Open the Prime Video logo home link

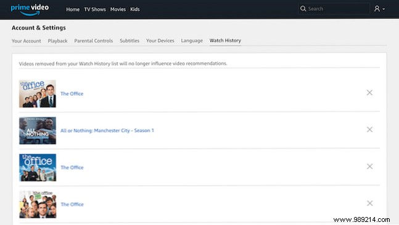30,9
